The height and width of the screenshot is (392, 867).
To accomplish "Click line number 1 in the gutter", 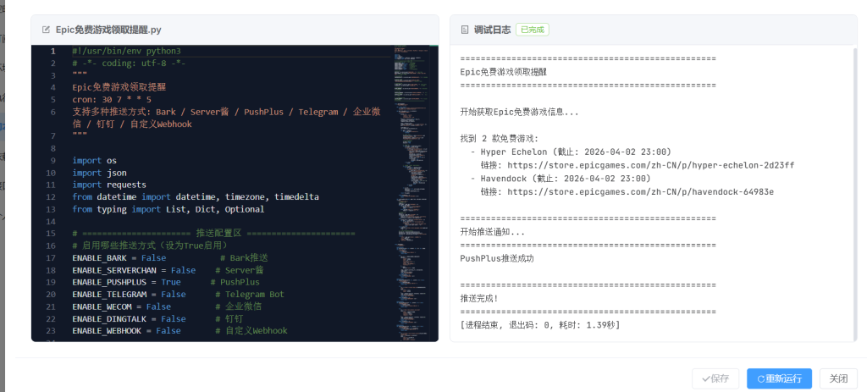I will coord(53,52).
